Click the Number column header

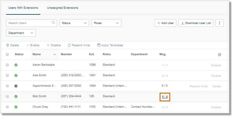(66, 54)
